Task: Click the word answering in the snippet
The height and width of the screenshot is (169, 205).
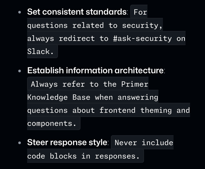Action: 138,97
